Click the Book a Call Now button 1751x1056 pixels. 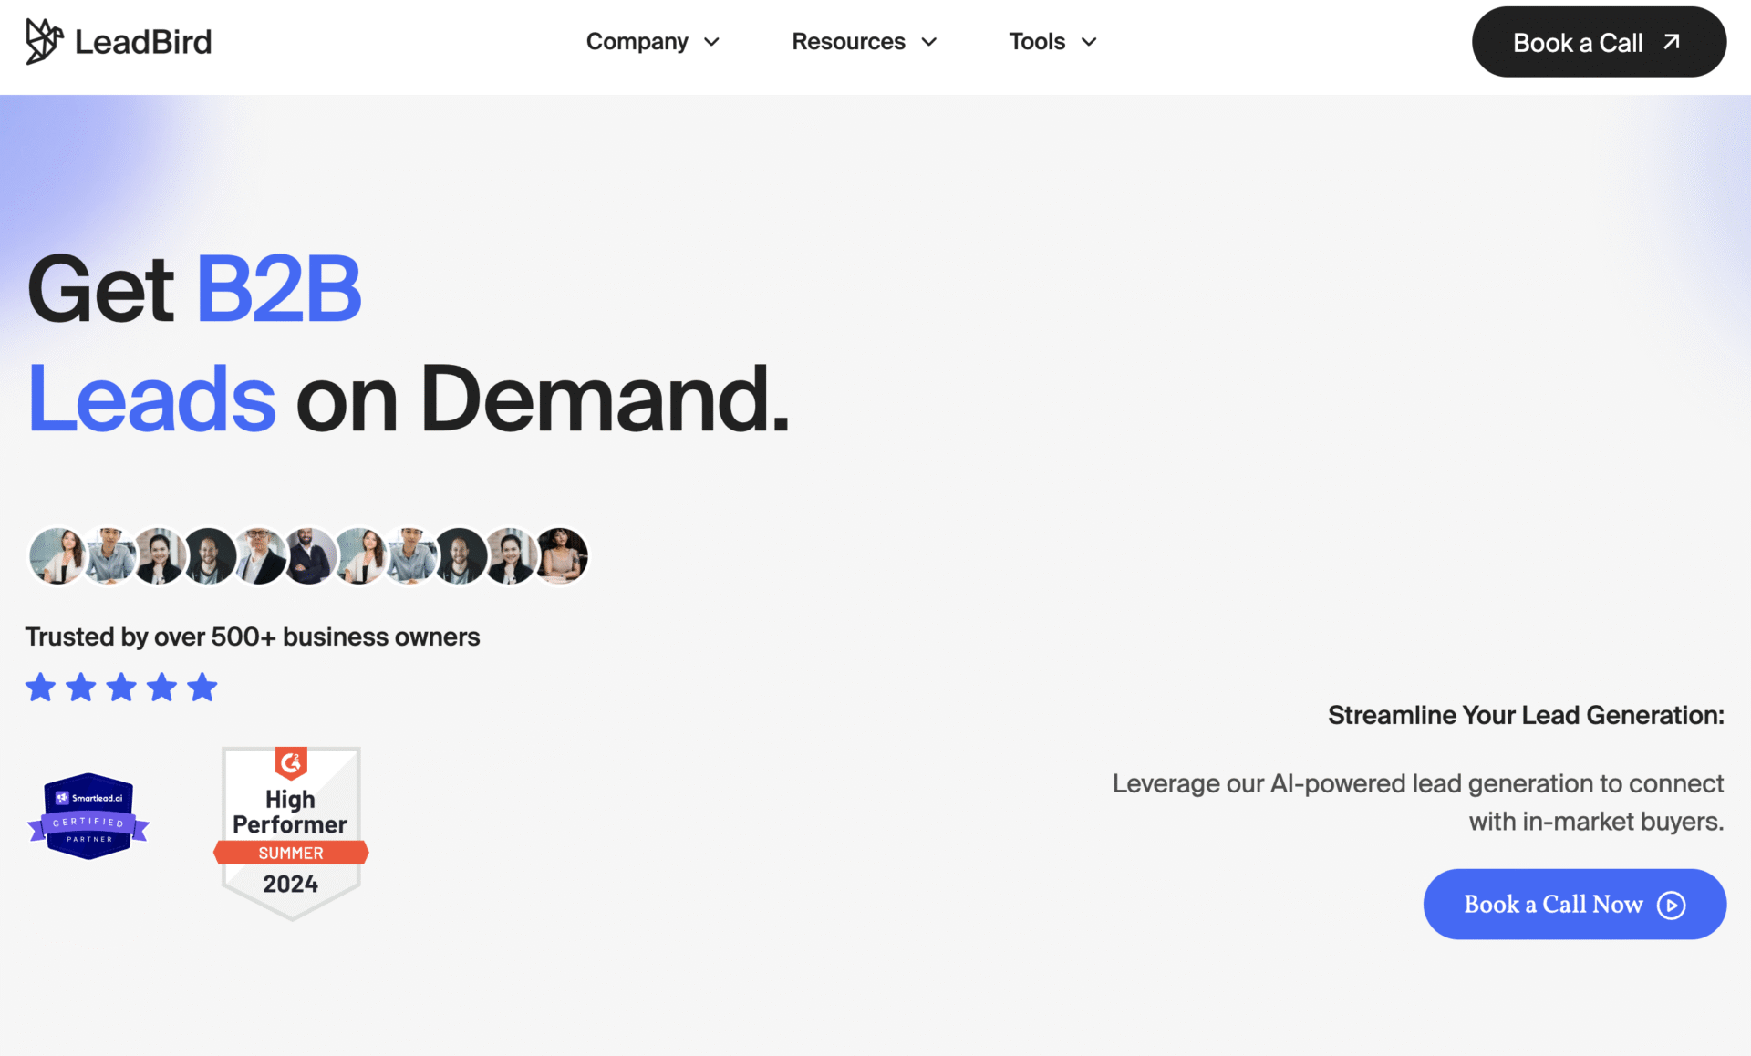pos(1575,904)
